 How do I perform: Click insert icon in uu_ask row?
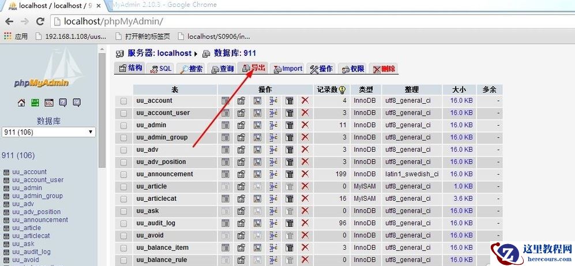click(x=273, y=211)
